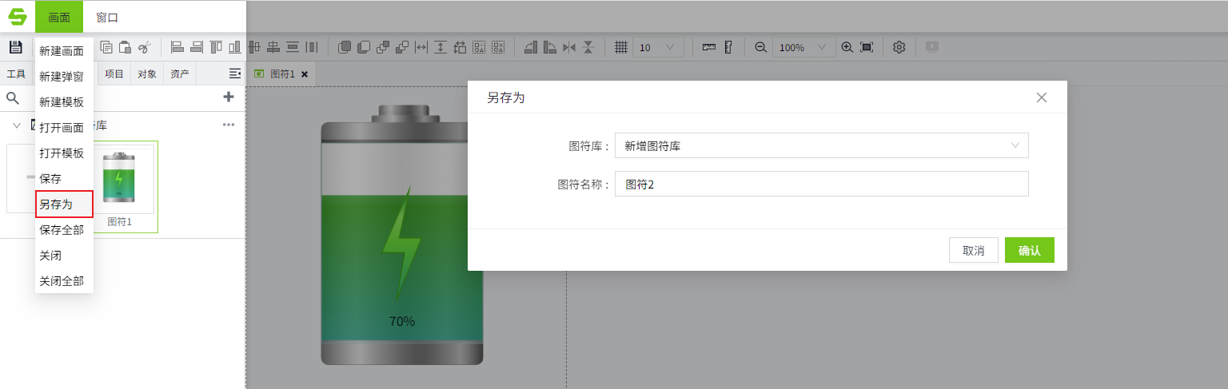Switch to the 工具 tab
The width and height of the screenshot is (1228, 389).
16,73
